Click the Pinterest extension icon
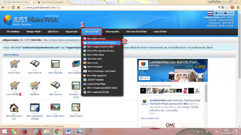241x135 pixels. pyautogui.click(x=232, y=7)
